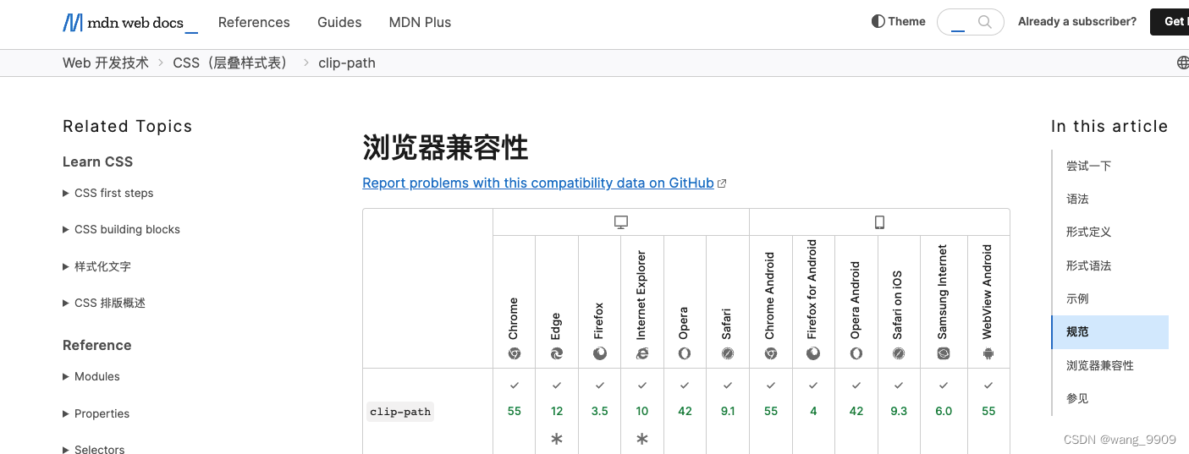Click the Get MDN Plus button
1189x454 pixels.
pos(1170,22)
